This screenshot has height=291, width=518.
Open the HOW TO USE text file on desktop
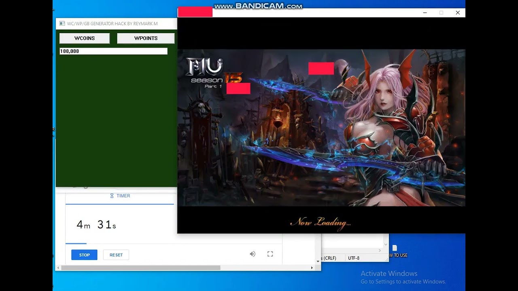[x=396, y=251]
